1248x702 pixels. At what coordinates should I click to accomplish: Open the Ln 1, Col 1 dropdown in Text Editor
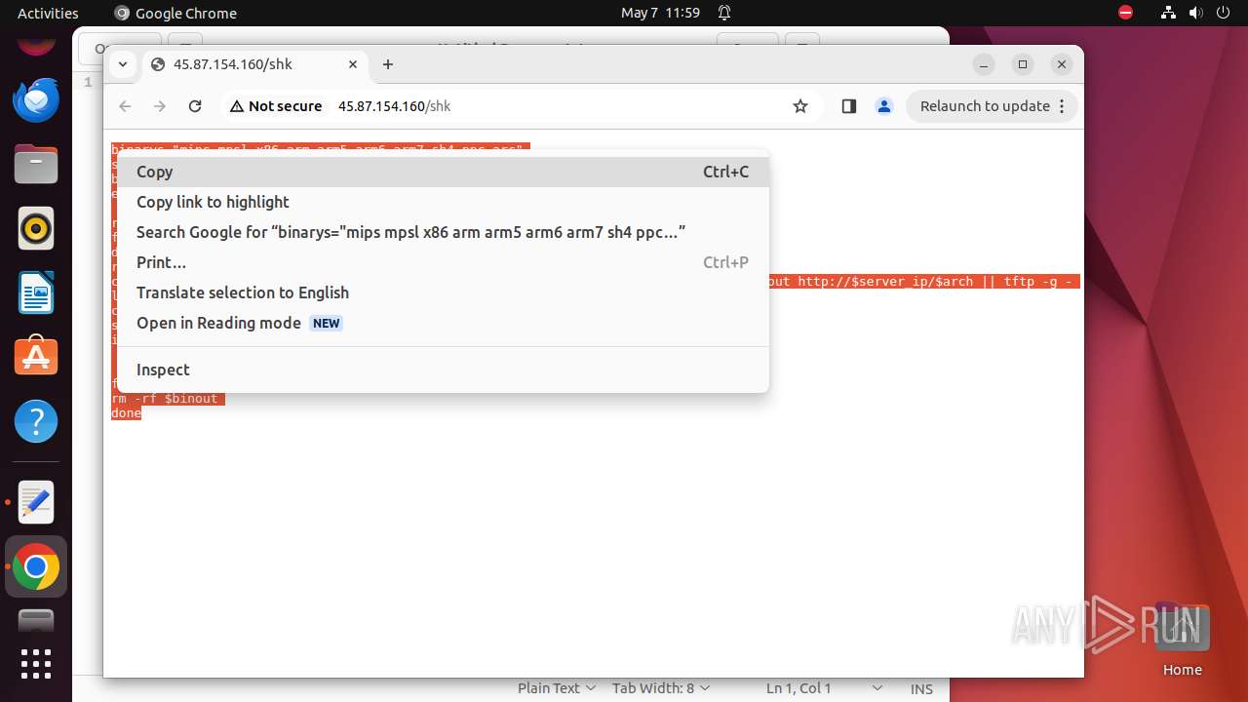[825, 688]
